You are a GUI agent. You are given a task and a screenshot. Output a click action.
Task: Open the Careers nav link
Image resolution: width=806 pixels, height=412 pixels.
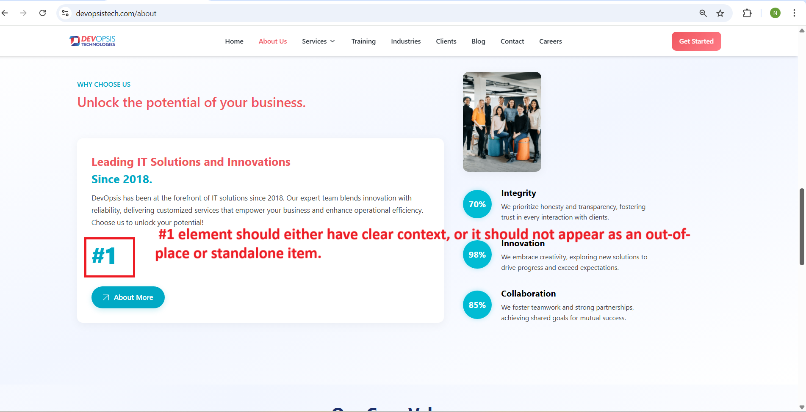[x=550, y=41]
